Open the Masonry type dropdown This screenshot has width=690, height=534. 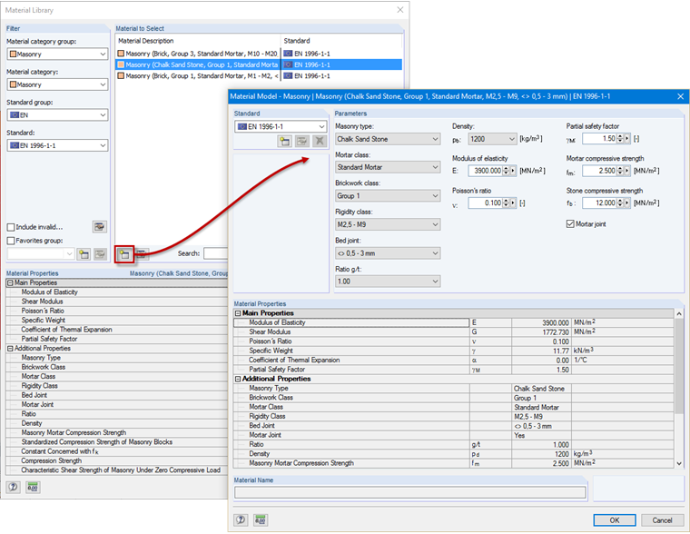pyautogui.click(x=388, y=139)
